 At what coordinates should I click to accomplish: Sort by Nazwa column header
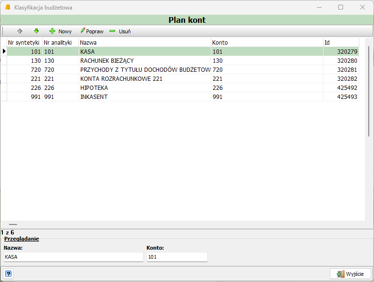pos(145,42)
